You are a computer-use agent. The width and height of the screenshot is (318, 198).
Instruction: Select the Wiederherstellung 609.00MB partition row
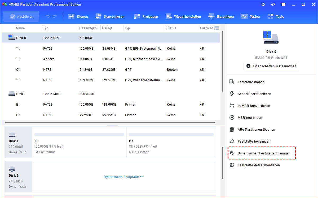(x=111, y=80)
